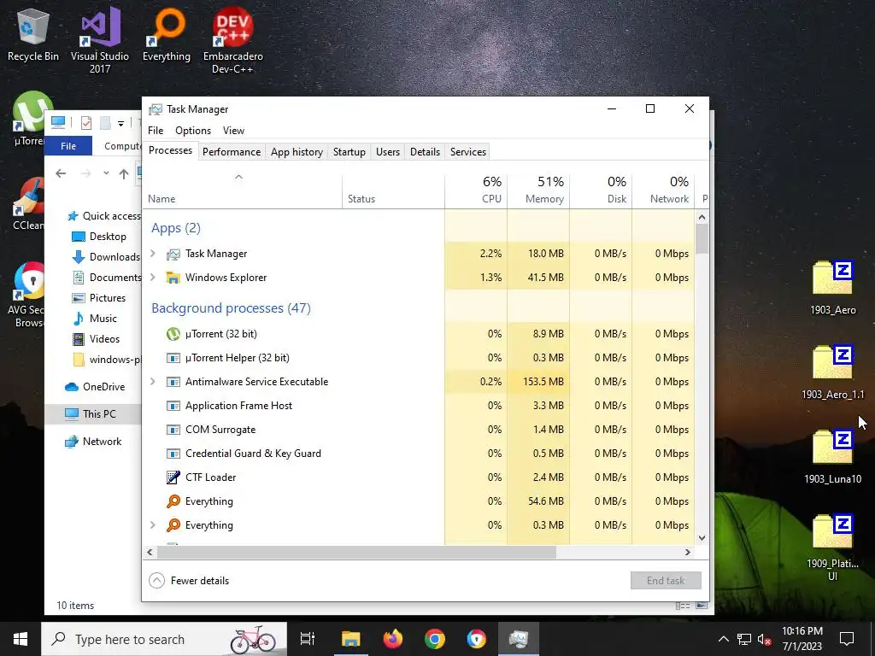Screen dimensions: 875x656
Task: Open Explorer quick access toolbar dropdown
Action: click(120, 123)
